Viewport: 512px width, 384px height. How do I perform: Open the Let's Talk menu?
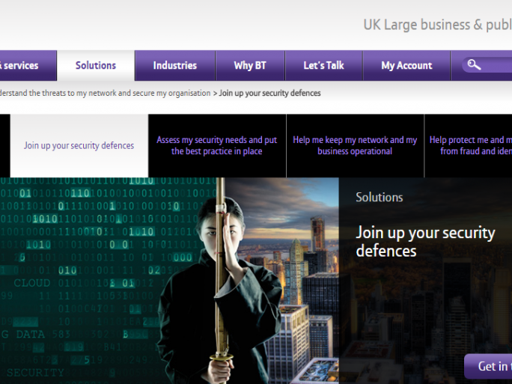coord(323,65)
